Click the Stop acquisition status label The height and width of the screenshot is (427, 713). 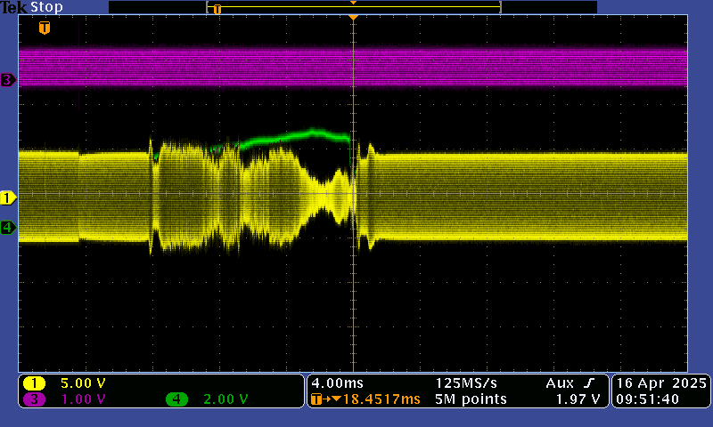(x=46, y=7)
